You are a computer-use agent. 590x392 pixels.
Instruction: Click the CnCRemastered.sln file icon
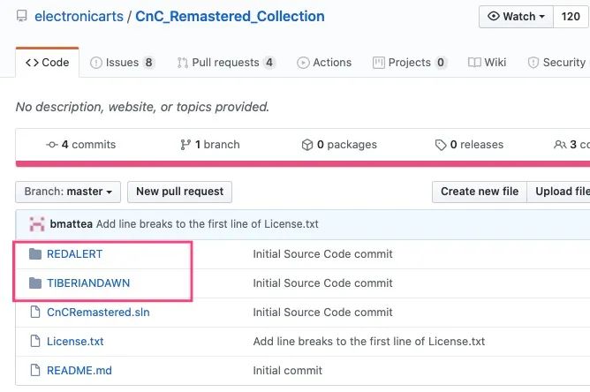click(x=35, y=312)
